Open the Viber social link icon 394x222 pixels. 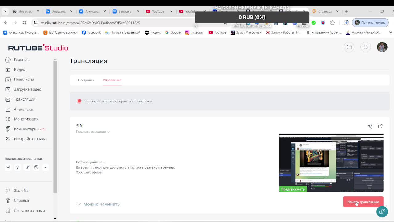(36, 167)
